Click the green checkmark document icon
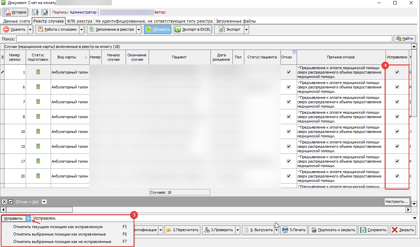 (x=35, y=12)
